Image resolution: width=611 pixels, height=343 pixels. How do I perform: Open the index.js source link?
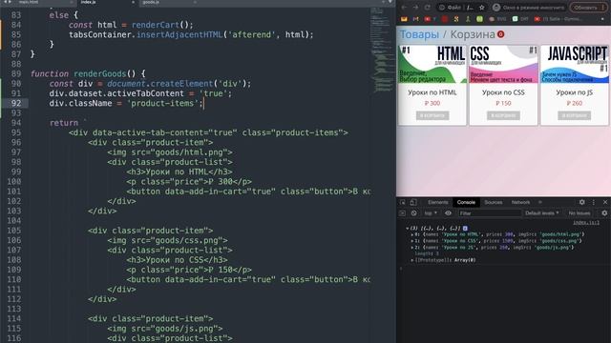(586, 223)
